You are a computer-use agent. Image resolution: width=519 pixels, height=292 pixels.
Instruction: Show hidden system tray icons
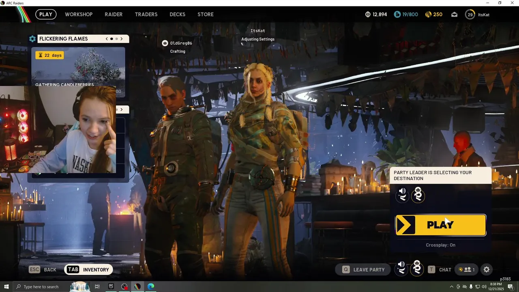coord(453,287)
